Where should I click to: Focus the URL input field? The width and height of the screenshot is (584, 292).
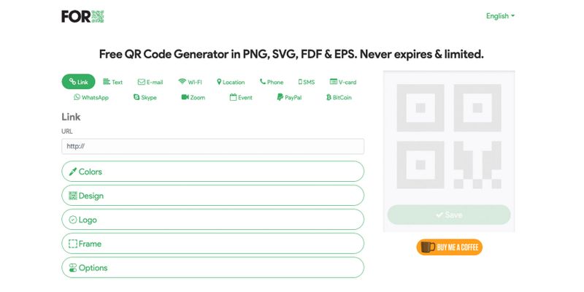coord(212,146)
